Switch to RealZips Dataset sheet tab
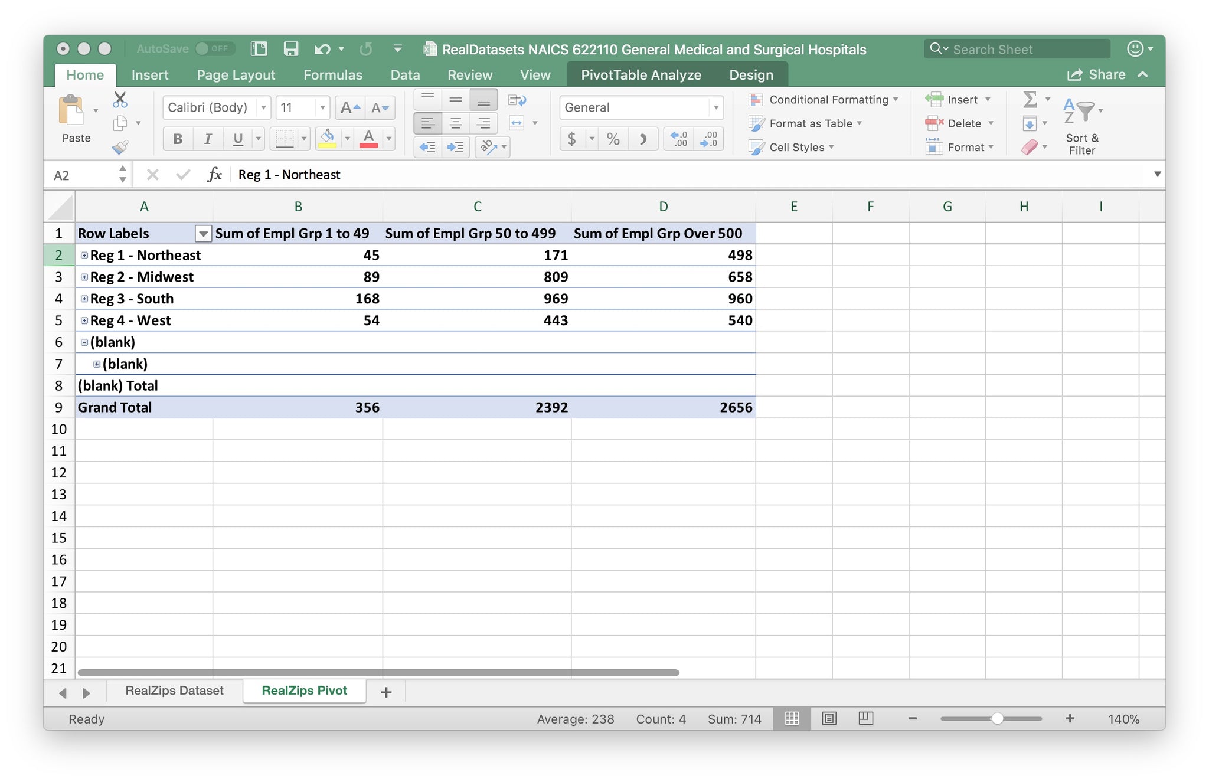 click(x=174, y=691)
